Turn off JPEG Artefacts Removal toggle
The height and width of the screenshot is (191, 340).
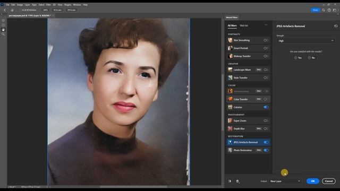pos(266,142)
